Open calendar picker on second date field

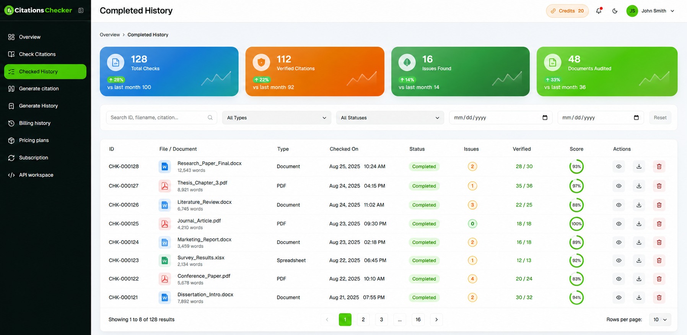(636, 117)
